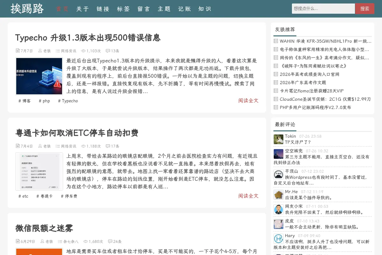Open recommended link PHP多用户记账源码程序V2.7.0发布
Image resolution: width=382 pixels, height=255 pixels.
[315, 107]
